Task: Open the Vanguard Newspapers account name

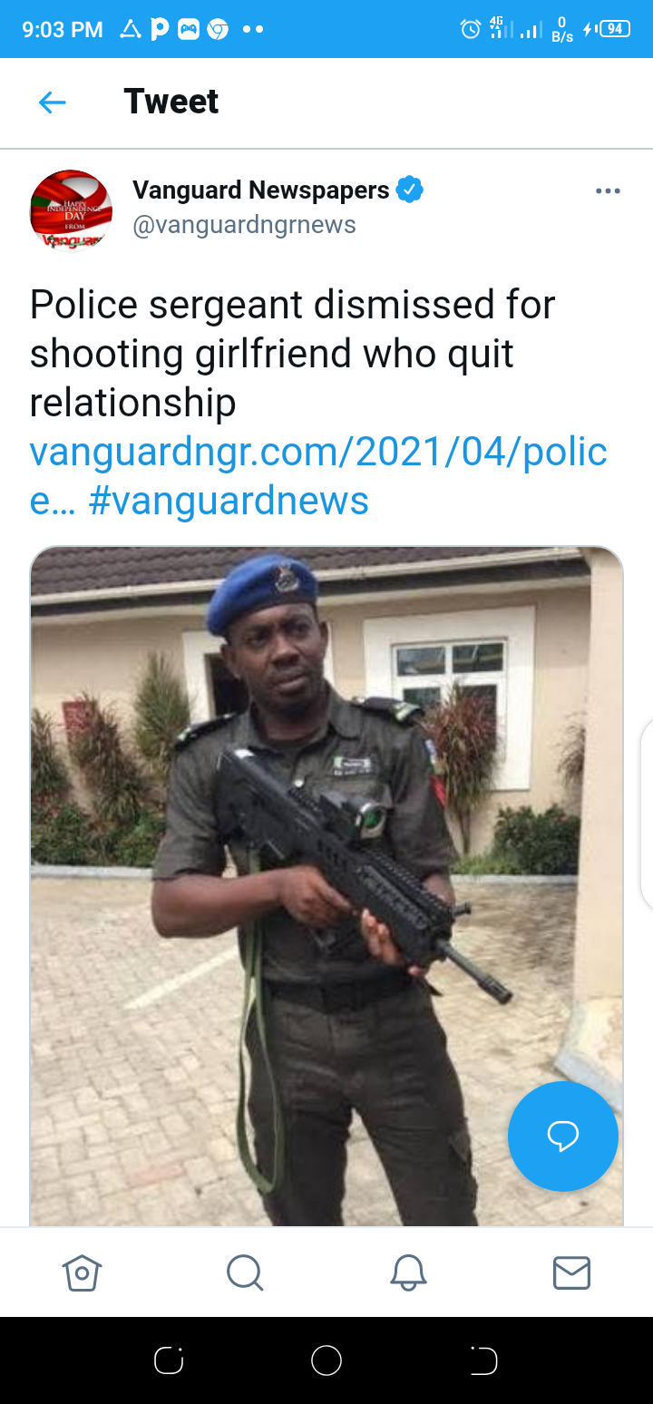Action: click(x=261, y=190)
